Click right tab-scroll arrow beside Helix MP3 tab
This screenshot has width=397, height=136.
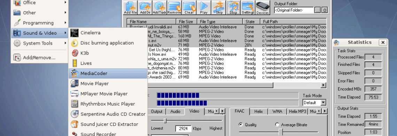point(325,111)
